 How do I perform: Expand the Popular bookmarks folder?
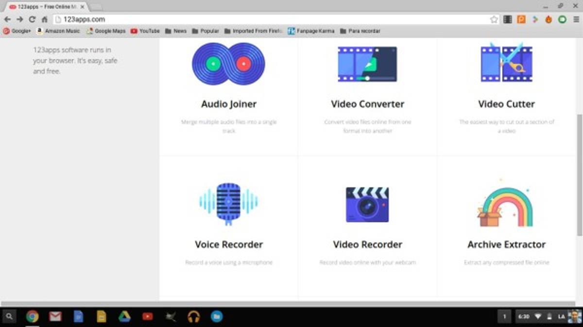point(205,31)
